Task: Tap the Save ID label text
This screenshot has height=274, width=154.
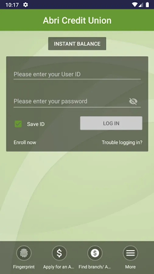Action: (36, 124)
